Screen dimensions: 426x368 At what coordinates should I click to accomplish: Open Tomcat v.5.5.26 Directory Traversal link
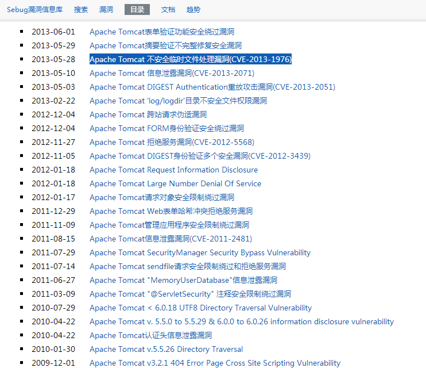click(166, 349)
